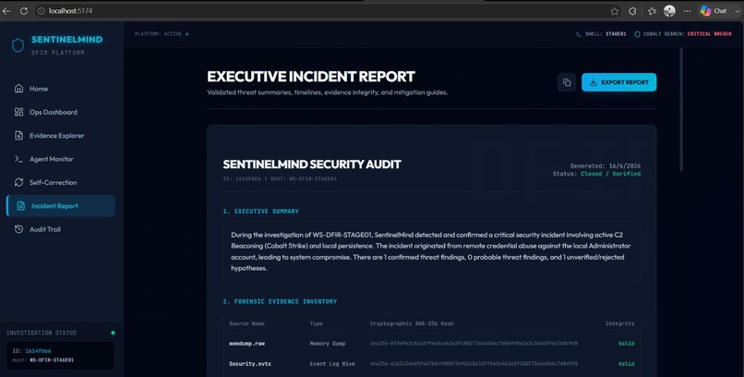744x377 pixels.
Task: Click the Integrity column header
Action: pos(619,323)
